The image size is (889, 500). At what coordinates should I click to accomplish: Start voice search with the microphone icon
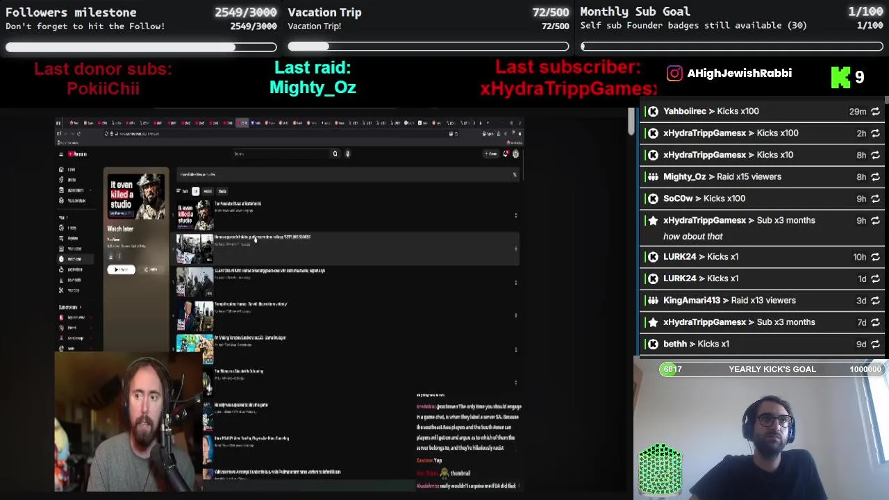tap(347, 153)
